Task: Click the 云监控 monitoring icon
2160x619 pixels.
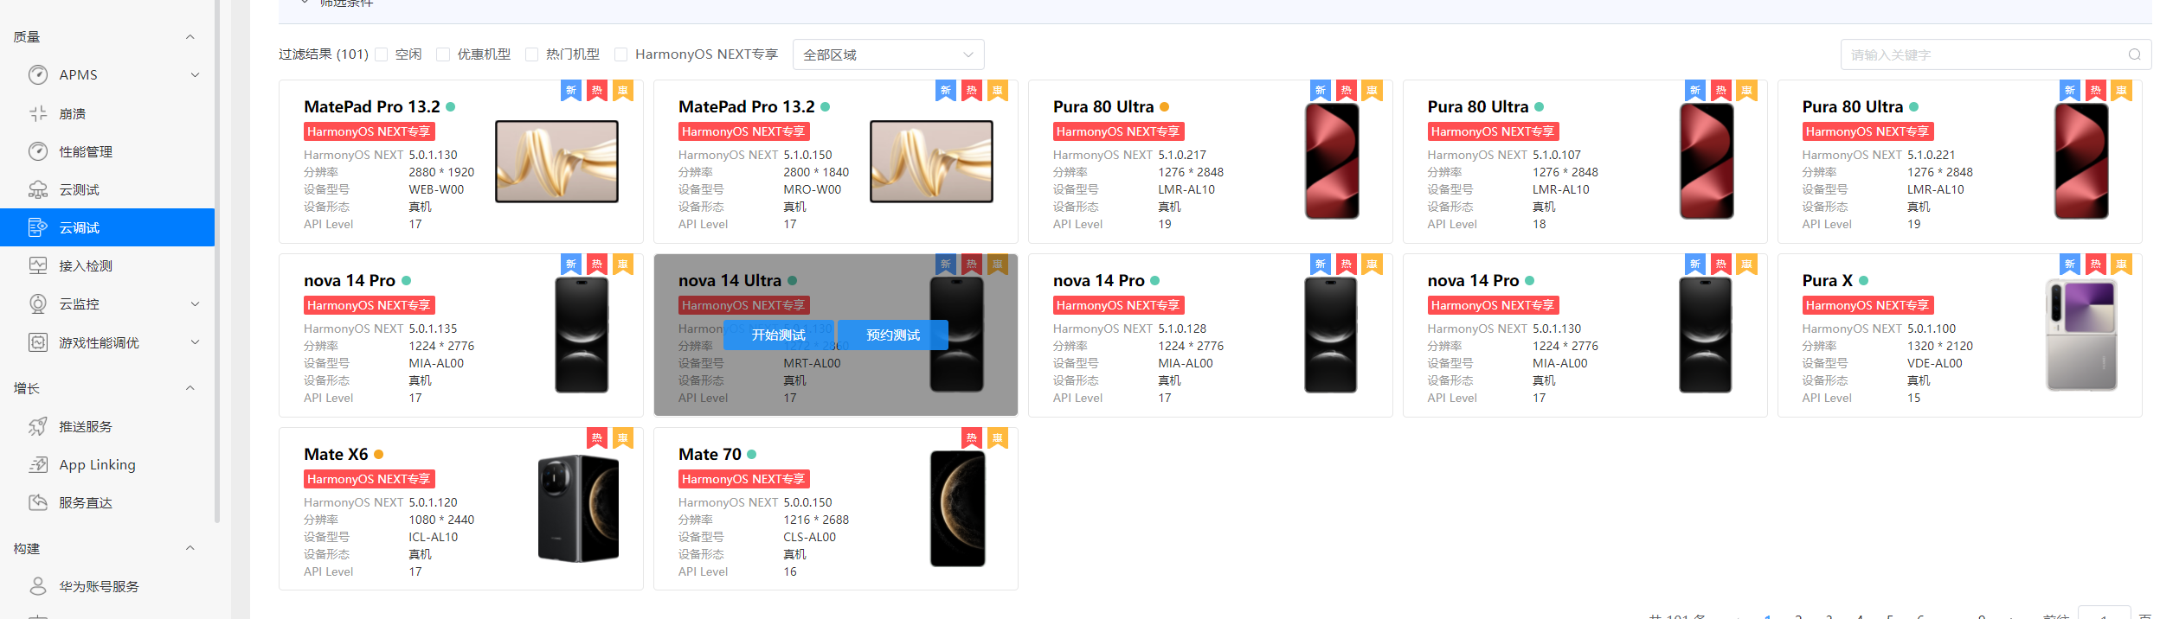Action: point(38,303)
